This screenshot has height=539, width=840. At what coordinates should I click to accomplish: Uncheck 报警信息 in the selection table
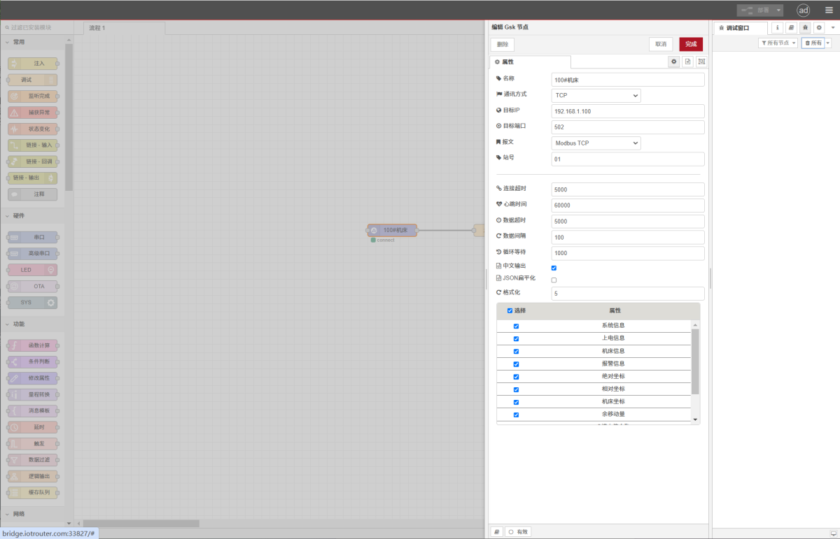coord(516,364)
